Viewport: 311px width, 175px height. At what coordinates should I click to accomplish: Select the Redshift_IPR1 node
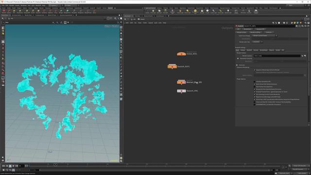tap(181, 91)
